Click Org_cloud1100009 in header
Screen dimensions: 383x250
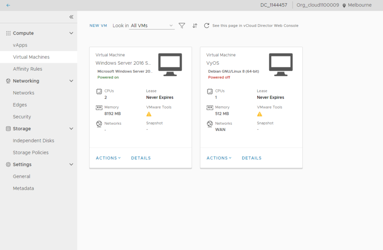[318, 5]
